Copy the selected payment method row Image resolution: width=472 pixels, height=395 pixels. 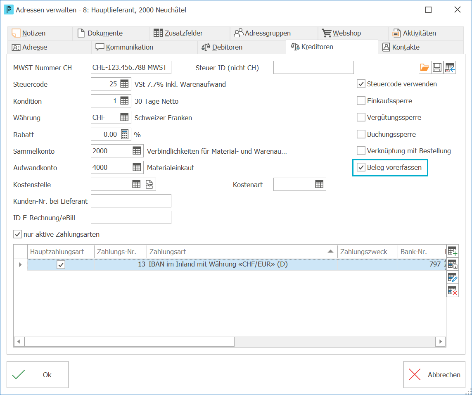tap(452, 264)
